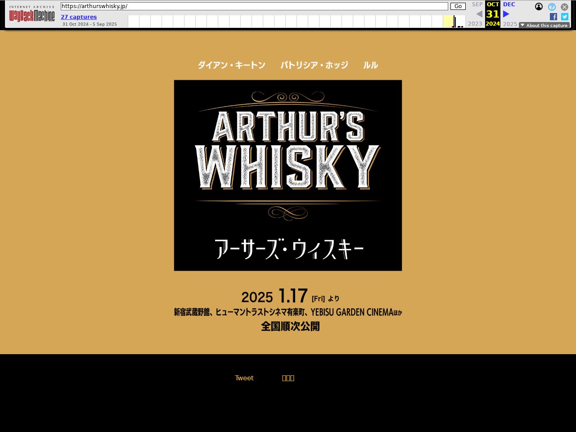Click the Wayback Machine logo

point(32,16)
